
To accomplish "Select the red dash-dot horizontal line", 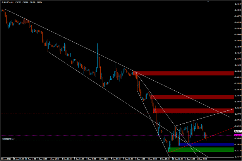I will [117, 114].
